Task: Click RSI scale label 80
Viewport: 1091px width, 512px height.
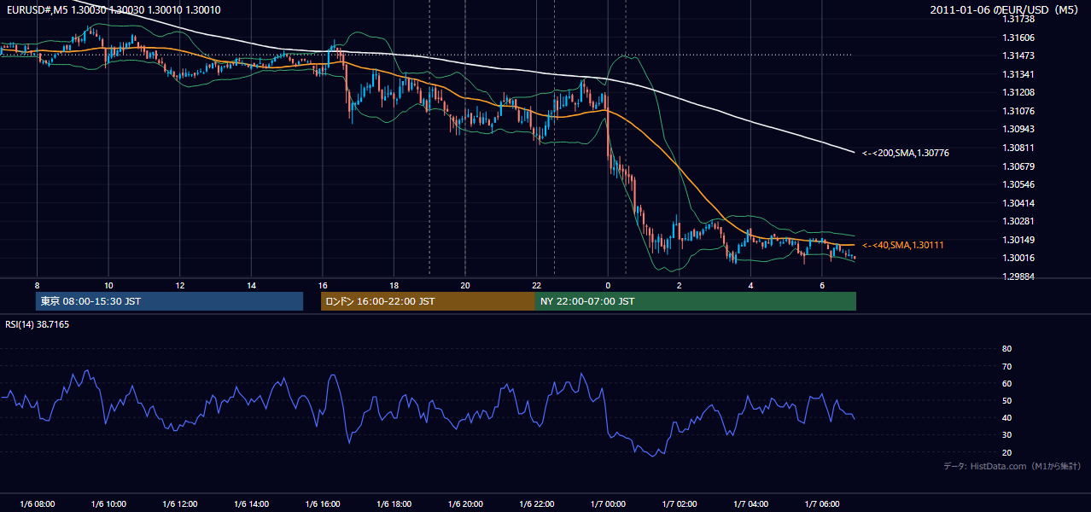Action: point(1006,349)
